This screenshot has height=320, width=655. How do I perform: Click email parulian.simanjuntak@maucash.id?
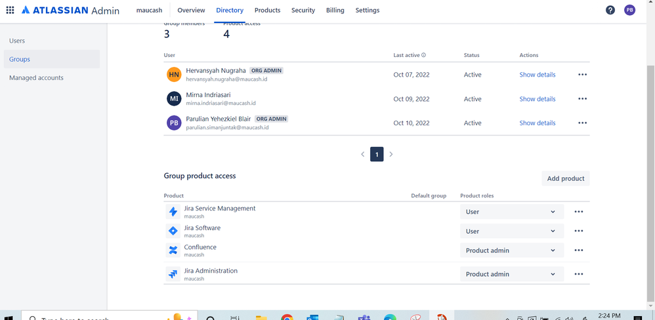[227, 127]
